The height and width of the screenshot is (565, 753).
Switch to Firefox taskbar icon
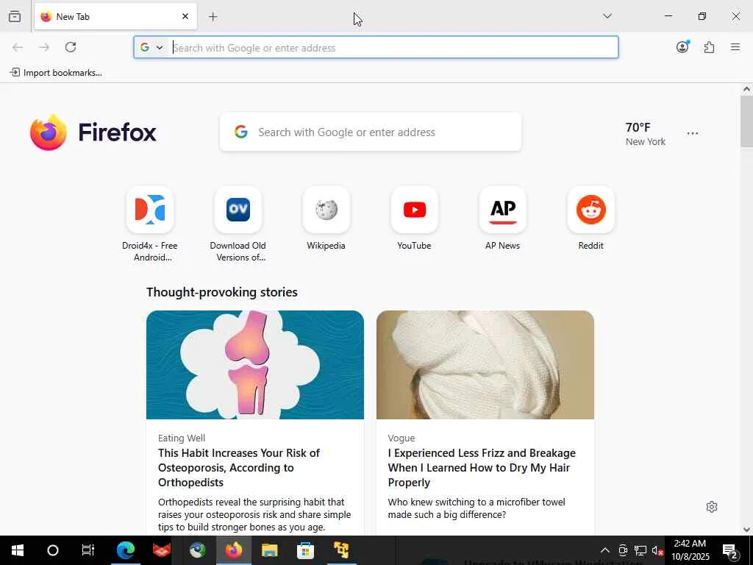pos(234,550)
